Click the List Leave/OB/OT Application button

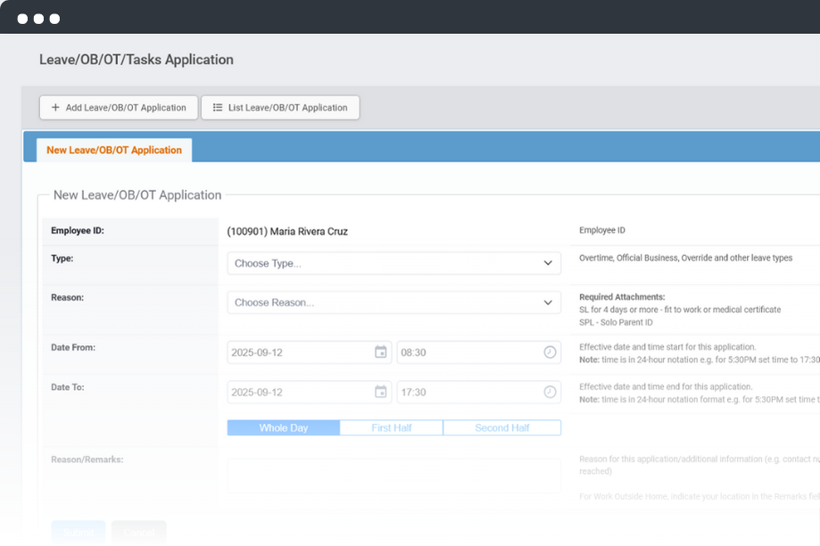click(280, 108)
